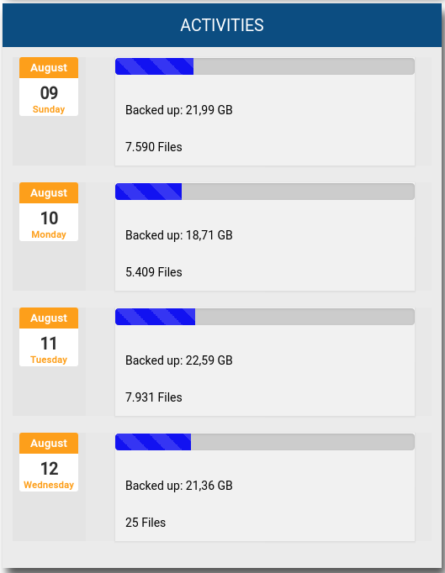
Task: Click the '7.590 Files' label
Action: tap(154, 147)
